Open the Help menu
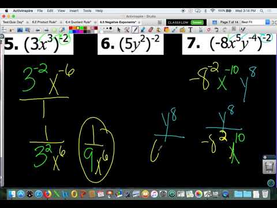This screenshot has height=208, width=277. click(99, 11)
